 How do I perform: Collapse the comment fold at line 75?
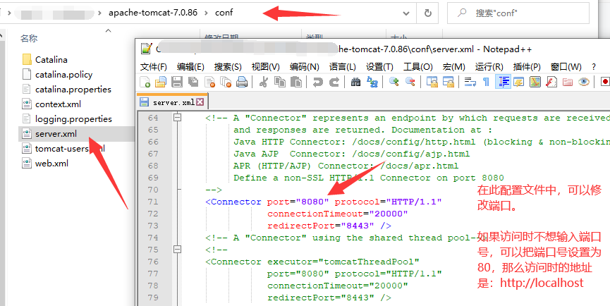coord(178,249)
